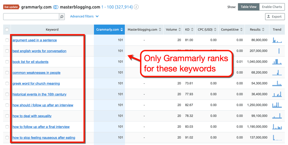Viewport: 288px width, 145px height.
Task: Click the search magnifier icon
Action: point(62,17)
